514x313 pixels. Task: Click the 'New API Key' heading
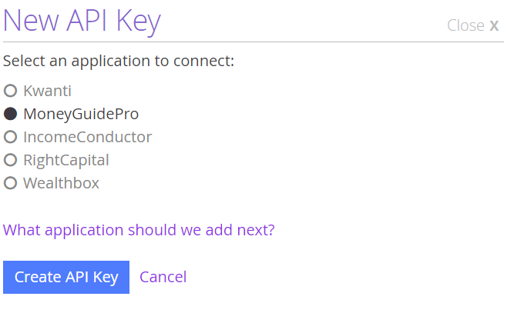click(x=82, y=22)
